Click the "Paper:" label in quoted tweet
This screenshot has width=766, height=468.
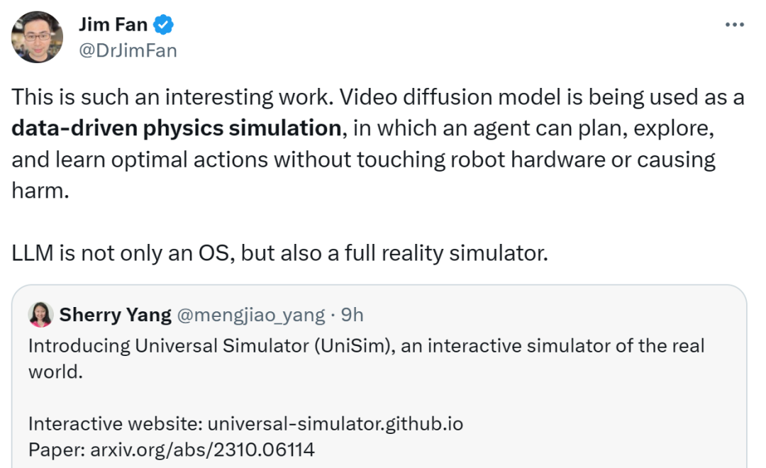pos(52,449)
